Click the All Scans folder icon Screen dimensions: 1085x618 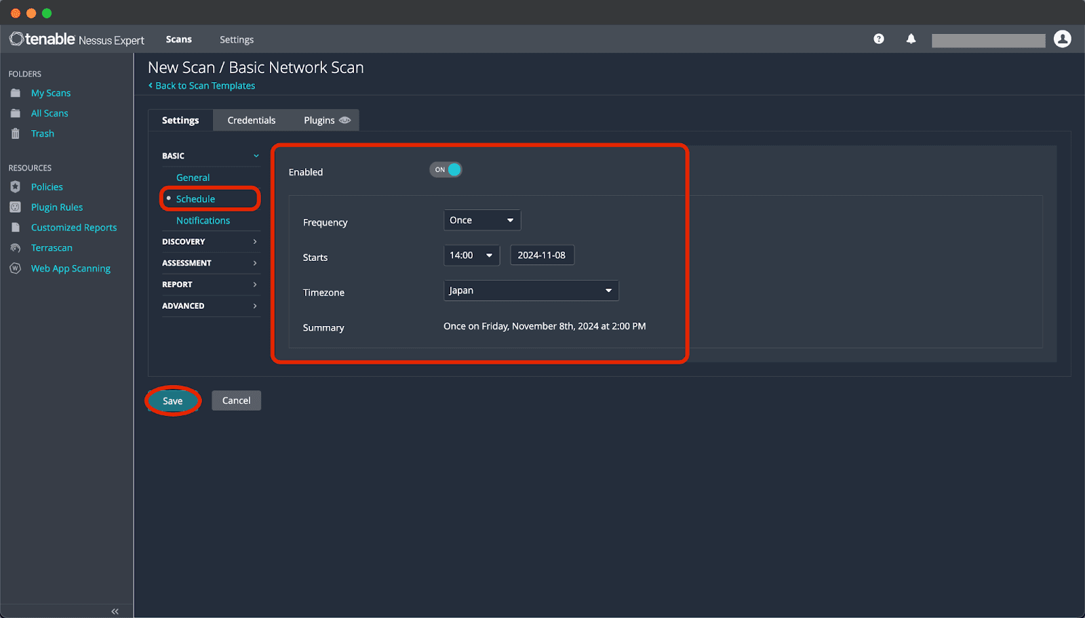(16, 113)
